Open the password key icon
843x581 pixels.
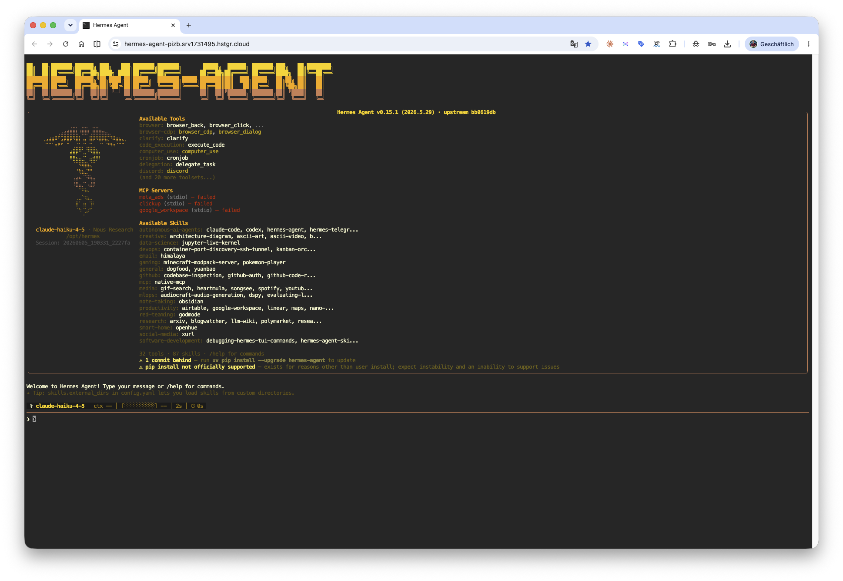coord(712,44)
